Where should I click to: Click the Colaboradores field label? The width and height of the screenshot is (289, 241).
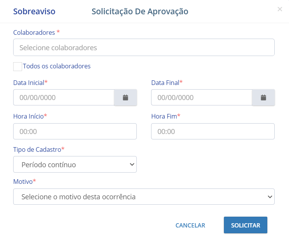tap(34, 32)
